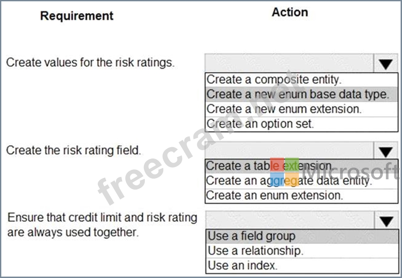Click the 'Requirement' column heading

tap(77, 16)
